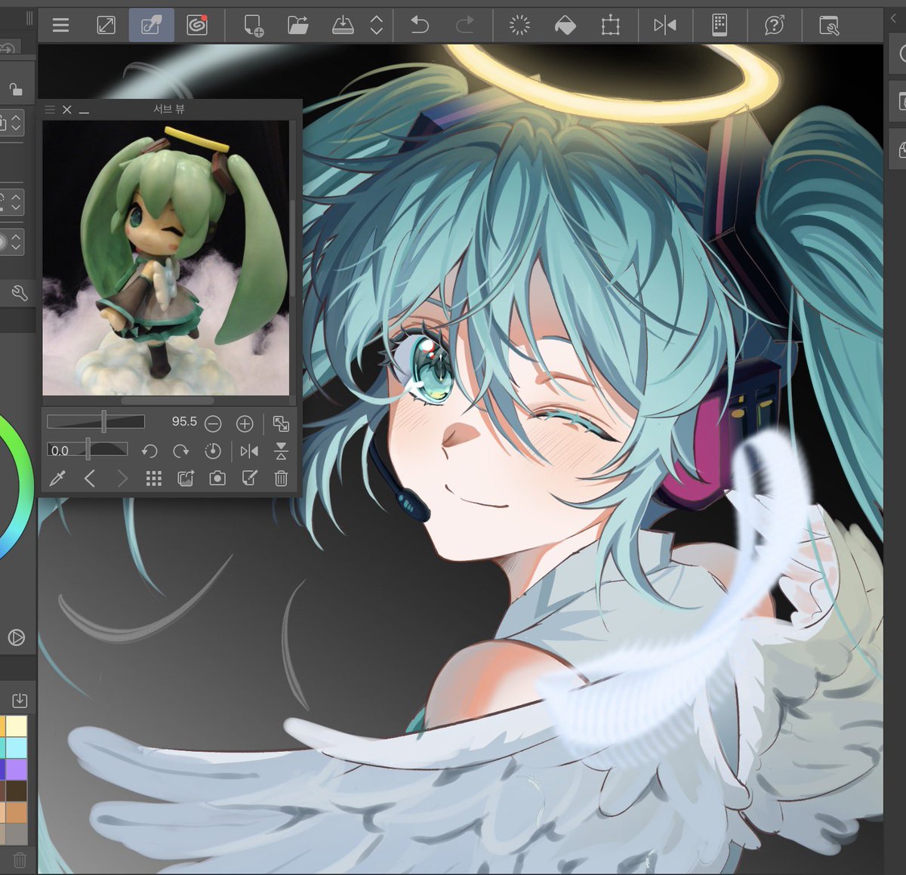This screenshot has width=906, height=875.
Task: Toggle the Sub View eyedropper mode
Action: pyautogui.click(x=57, y=478)
